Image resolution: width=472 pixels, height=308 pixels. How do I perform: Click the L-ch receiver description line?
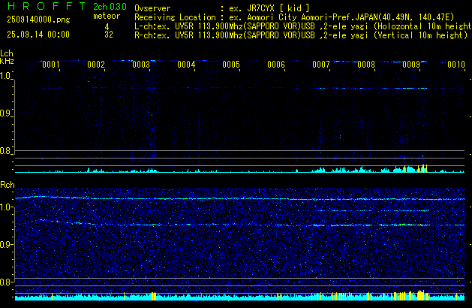pyautogui.click(x=303, y=26)
